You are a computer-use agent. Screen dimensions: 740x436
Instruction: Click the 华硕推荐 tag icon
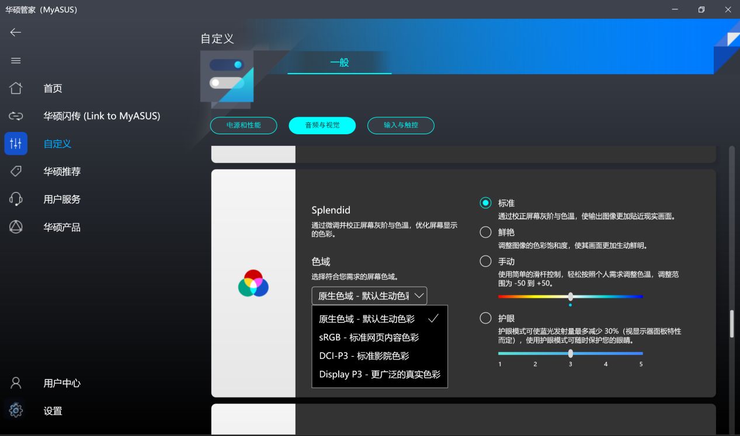pyautogui.click(x=16, y=172)
